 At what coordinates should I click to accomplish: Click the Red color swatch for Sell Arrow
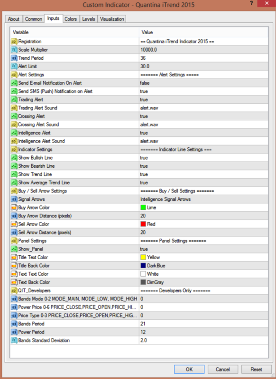click(143, 224)
